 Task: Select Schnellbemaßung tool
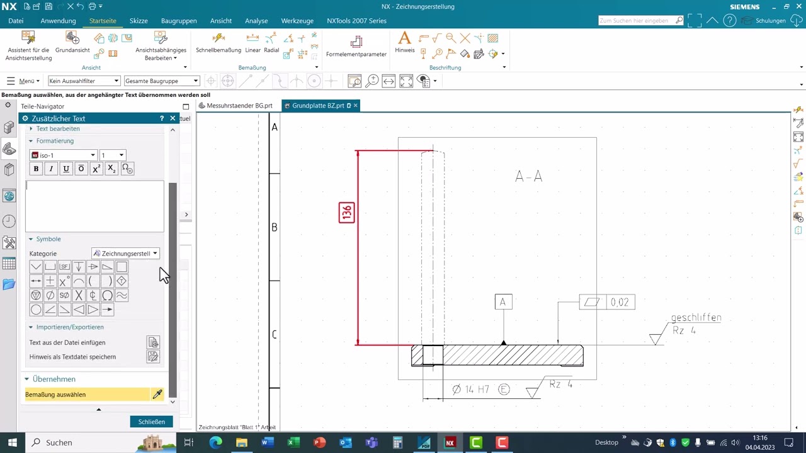pos(219,42)
